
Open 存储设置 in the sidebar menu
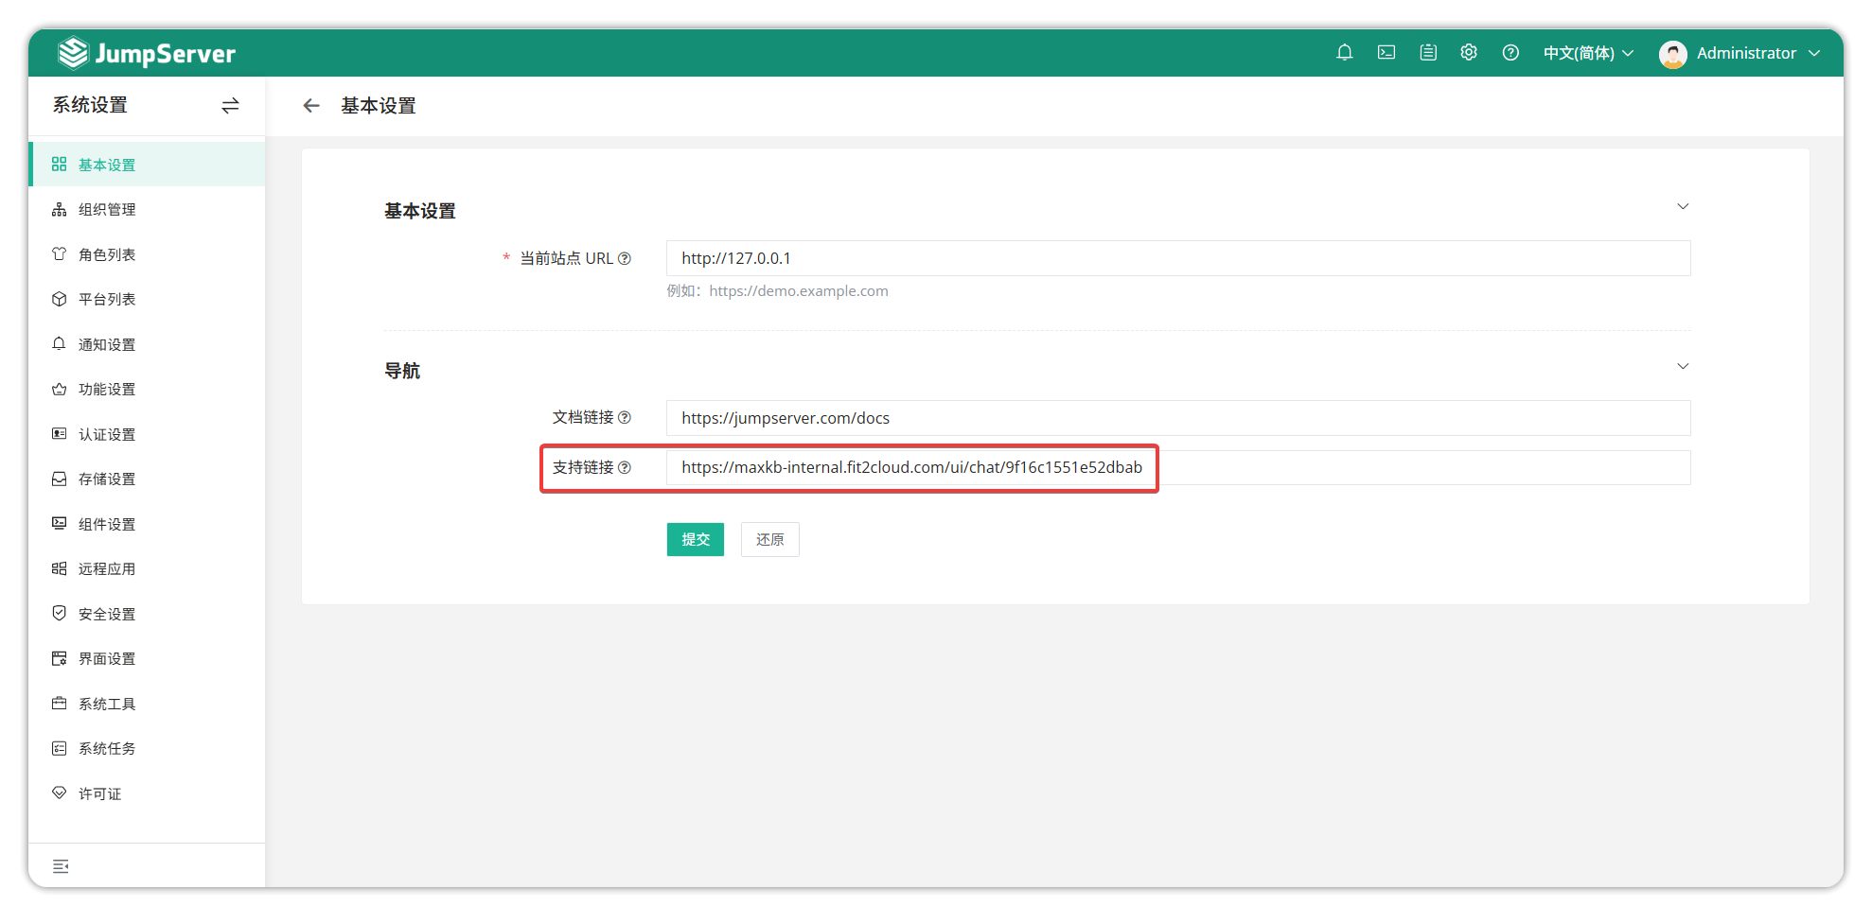pos(147,479)
